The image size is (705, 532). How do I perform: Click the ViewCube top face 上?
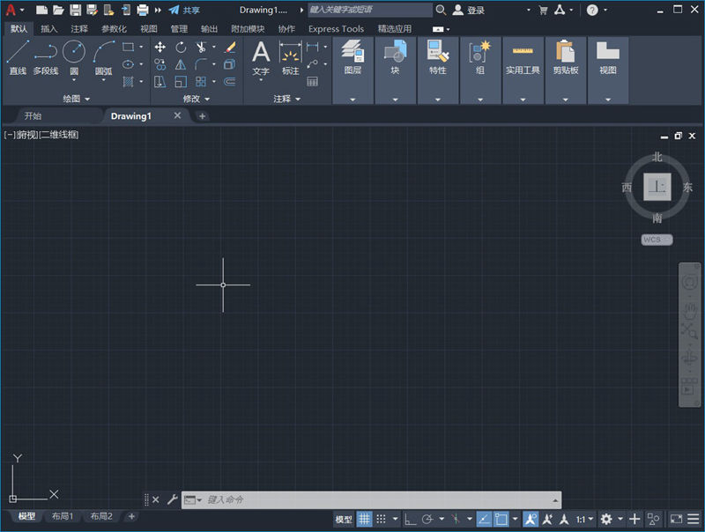(x=657, y=187)
